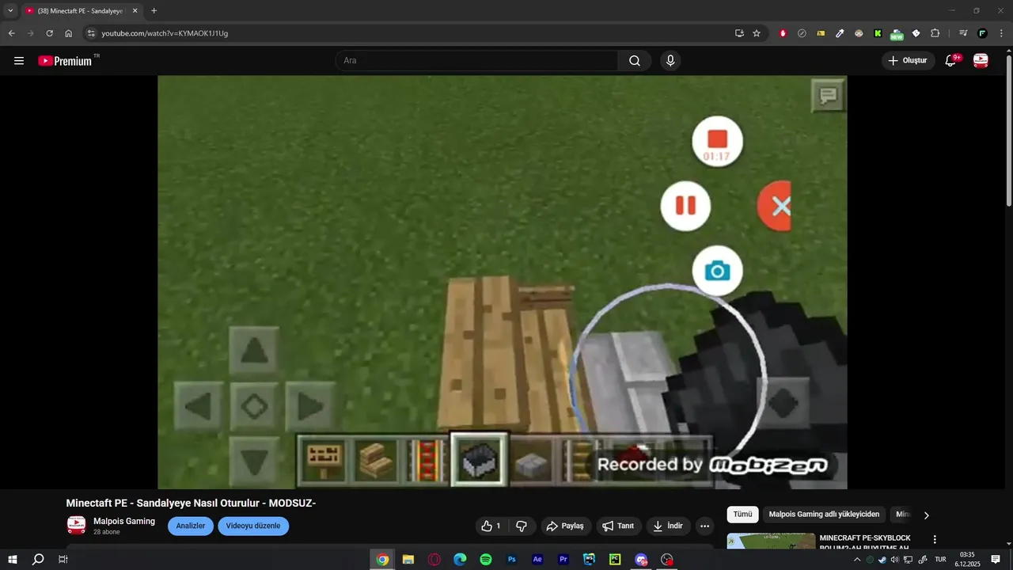The width and height of the screenshot is (1013, 570).
Task: Focus the YouTube Ara search field
Action: 477,60
